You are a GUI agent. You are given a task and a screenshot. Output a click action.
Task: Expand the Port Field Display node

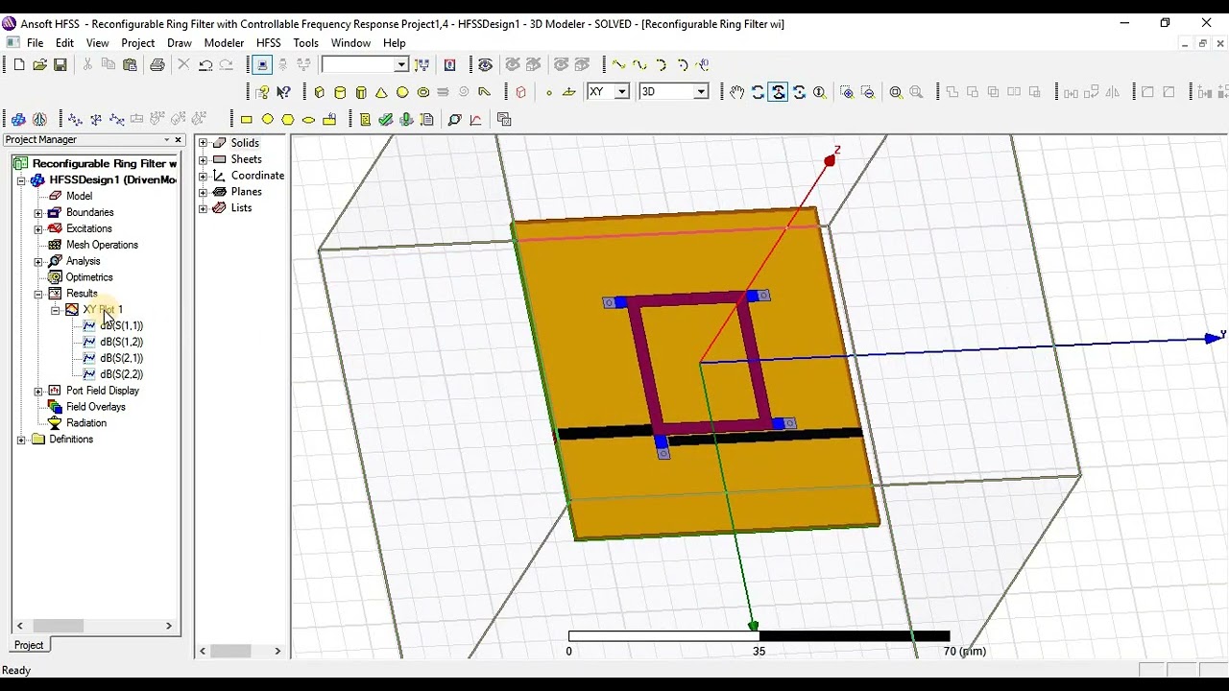38,391
